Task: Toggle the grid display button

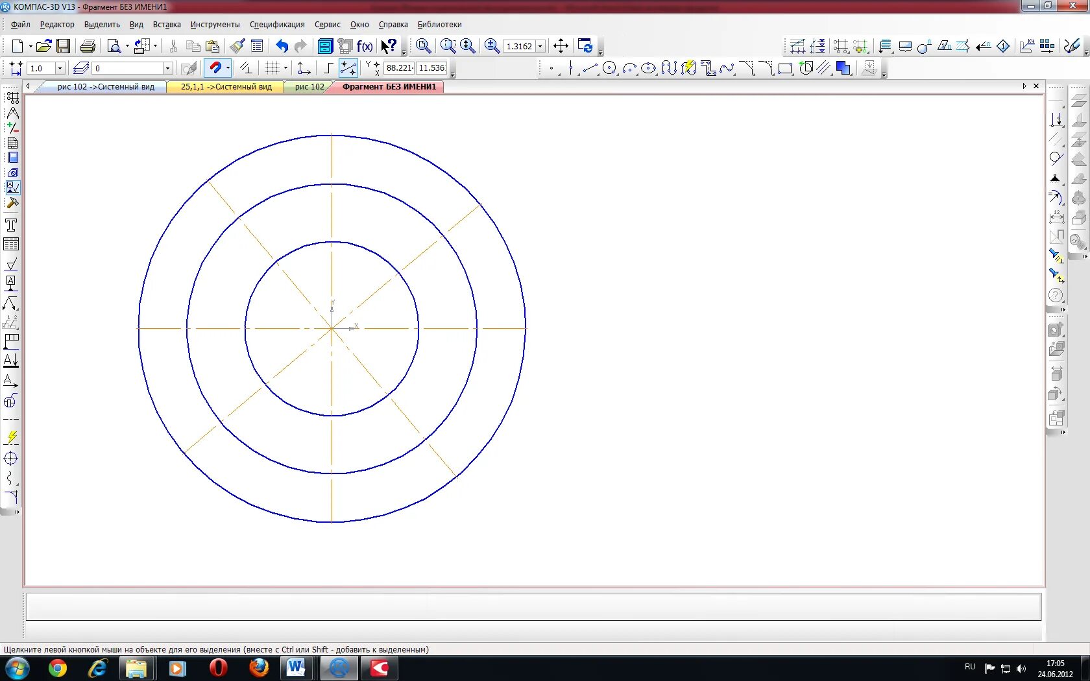Action: (272, 68)
